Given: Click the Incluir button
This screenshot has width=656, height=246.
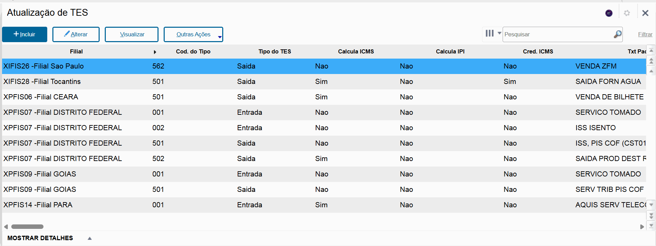Looking at the screenshot, I should pos(25,34).
